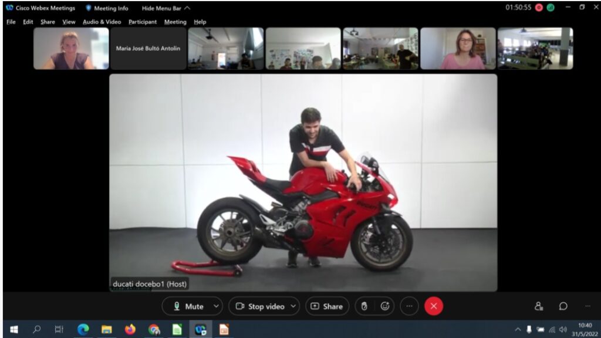Open the Audio & Video menu
601x338 pixels.
click(x=102, y=22)
